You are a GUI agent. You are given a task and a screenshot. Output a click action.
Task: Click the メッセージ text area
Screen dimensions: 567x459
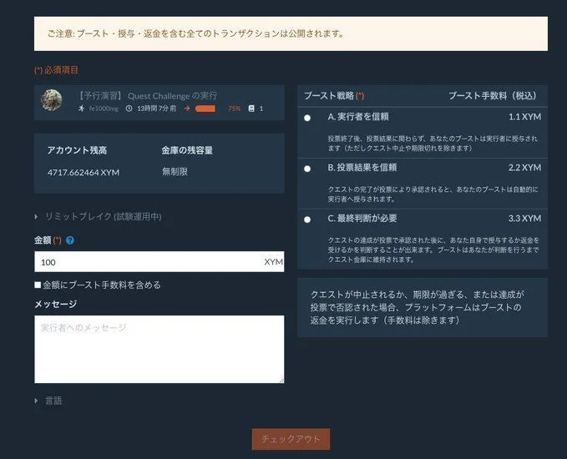(x=159, y=349)
